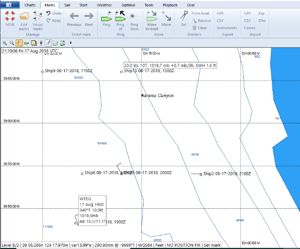
Task: Click the wind 20.0 kts tooltip box
Action: (x=170, y=65)
